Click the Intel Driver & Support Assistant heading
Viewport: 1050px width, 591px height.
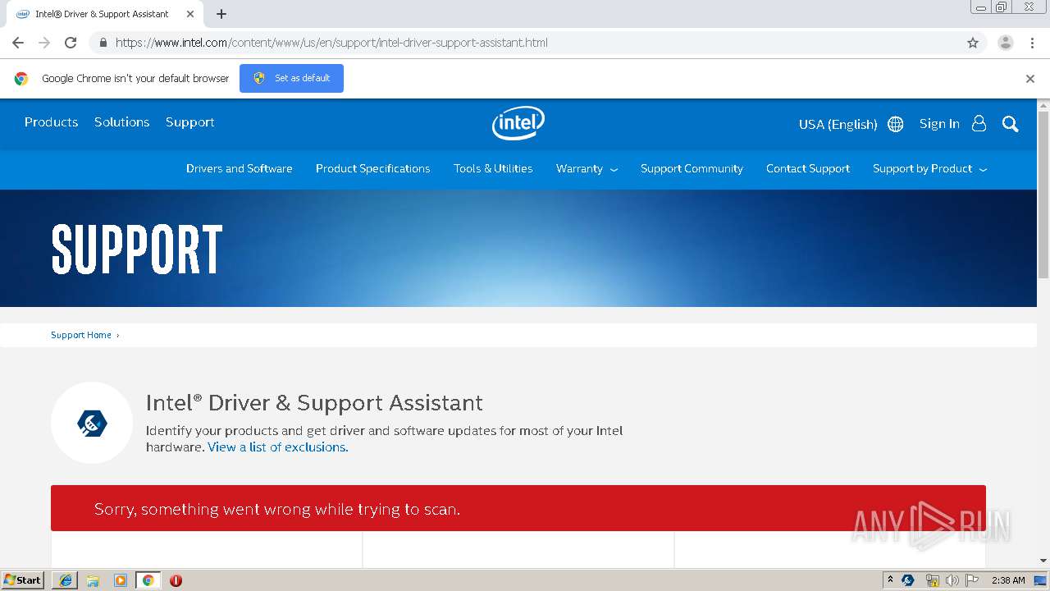(x=314, y=403)
